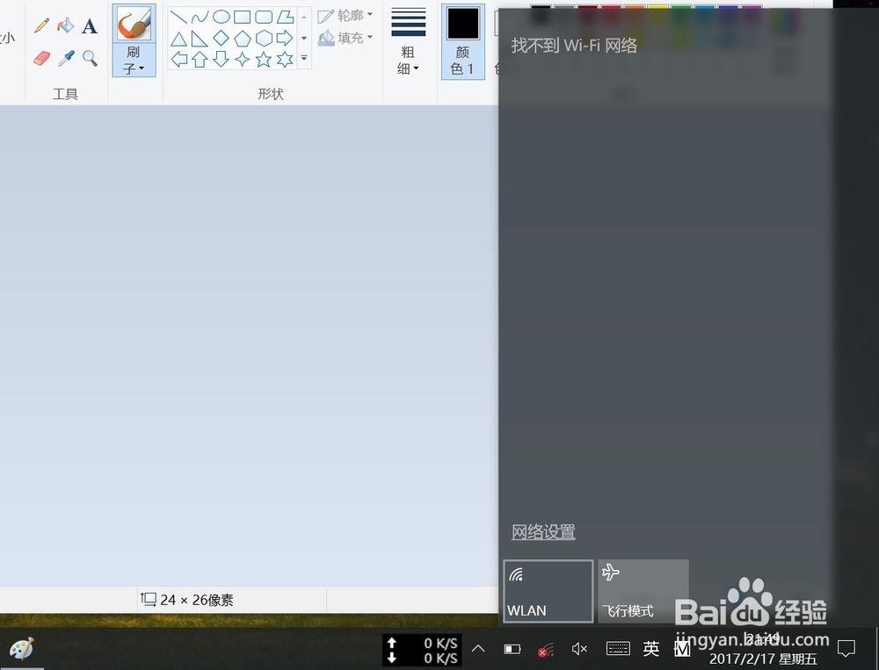
Task: Open the Action Center notifications icon
Action: pos(846,649)
